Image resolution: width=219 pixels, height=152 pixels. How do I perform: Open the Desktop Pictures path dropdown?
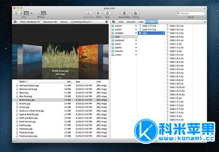[x=82, y=22]
